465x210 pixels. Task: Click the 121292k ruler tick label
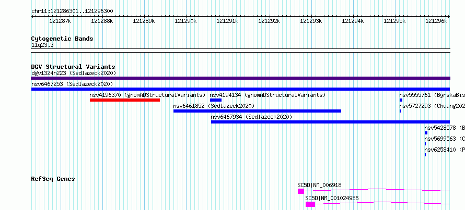coord(269,21)
